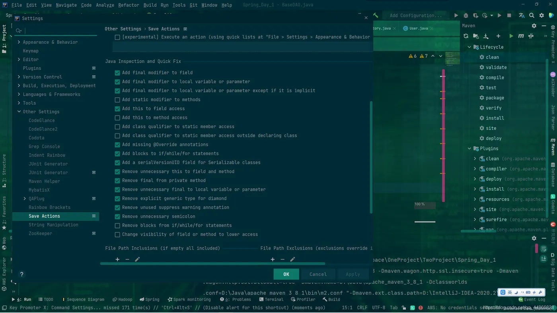Open the Profiler tool window
Screen dimensions: 557x313
[303, 299]
